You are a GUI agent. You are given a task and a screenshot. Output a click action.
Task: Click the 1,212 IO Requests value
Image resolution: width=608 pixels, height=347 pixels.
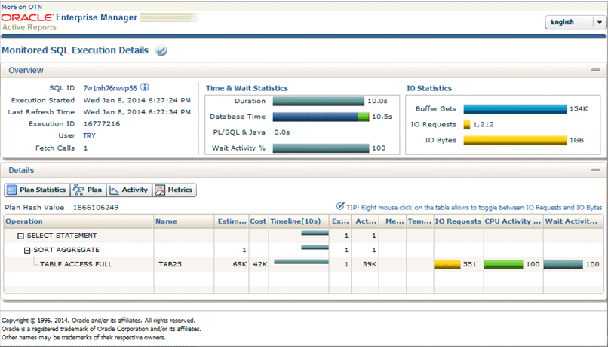click(483, 124)
